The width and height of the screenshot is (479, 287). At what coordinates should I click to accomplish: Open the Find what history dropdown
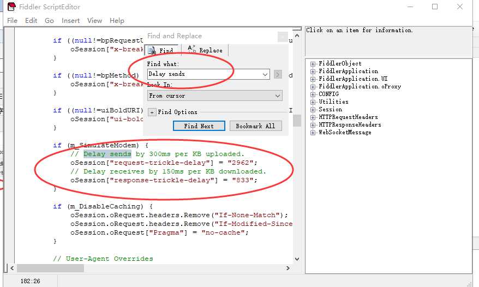pyautogui.click(x=265, y=74)
